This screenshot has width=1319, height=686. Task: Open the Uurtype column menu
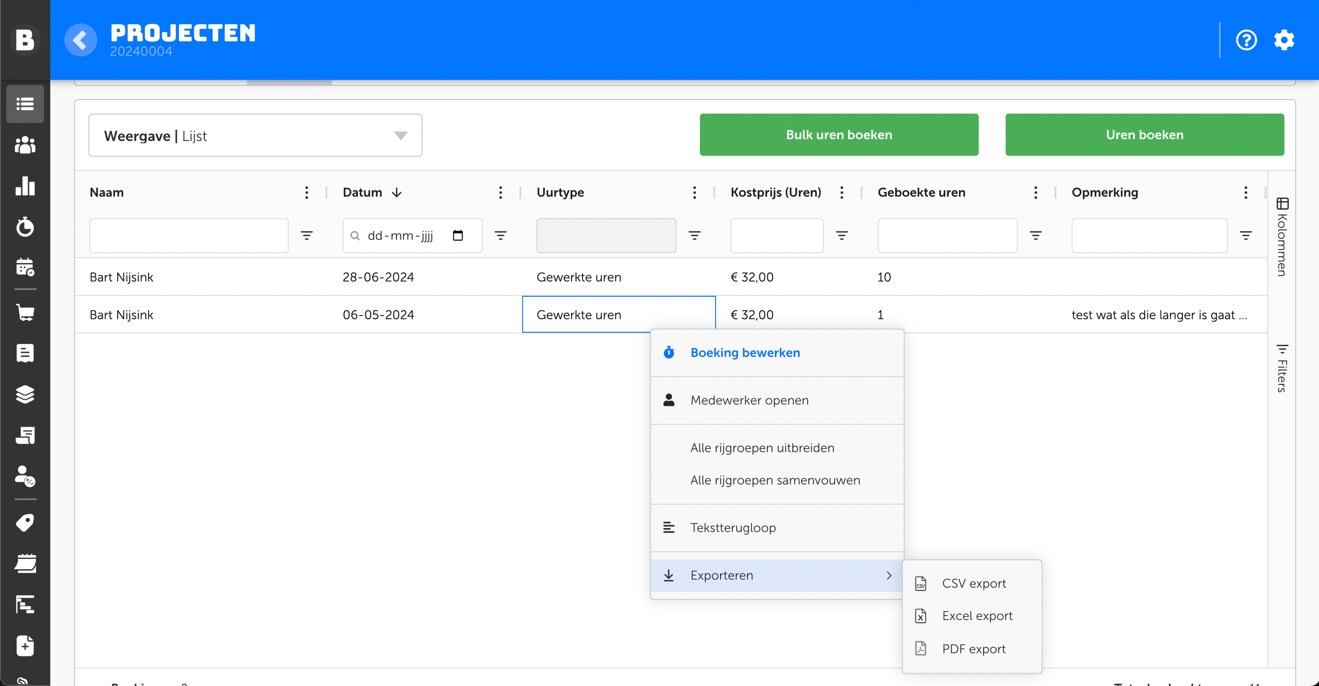point(695,193)
